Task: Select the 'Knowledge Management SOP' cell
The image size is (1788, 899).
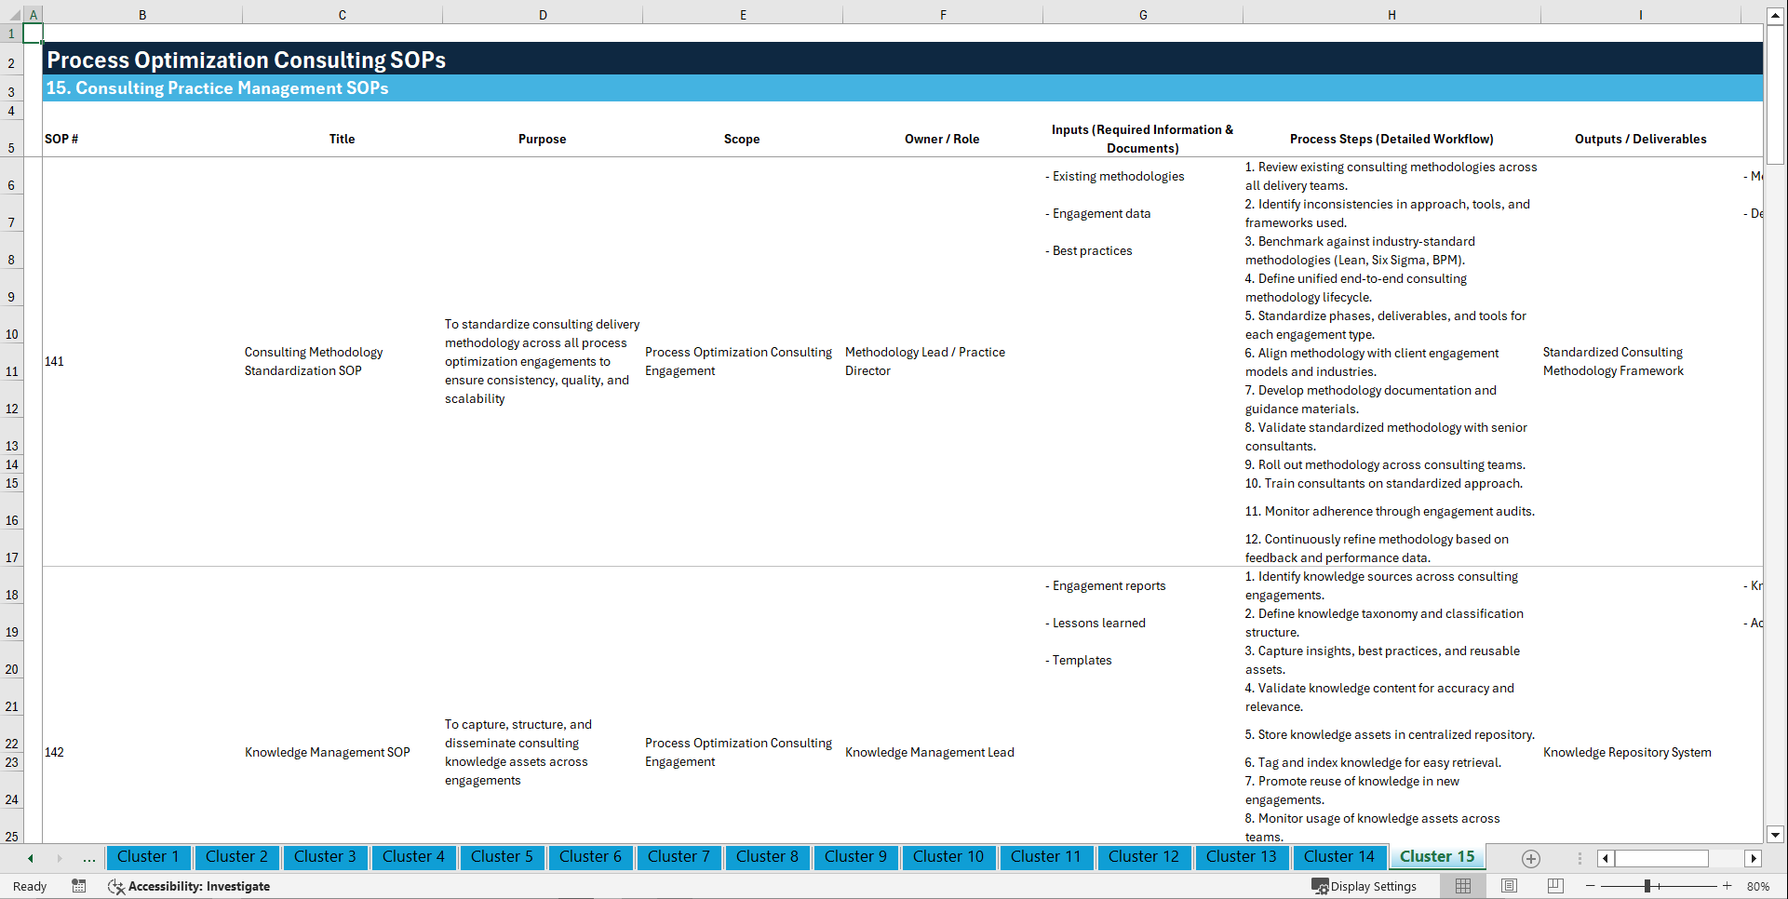Action: 342,752
